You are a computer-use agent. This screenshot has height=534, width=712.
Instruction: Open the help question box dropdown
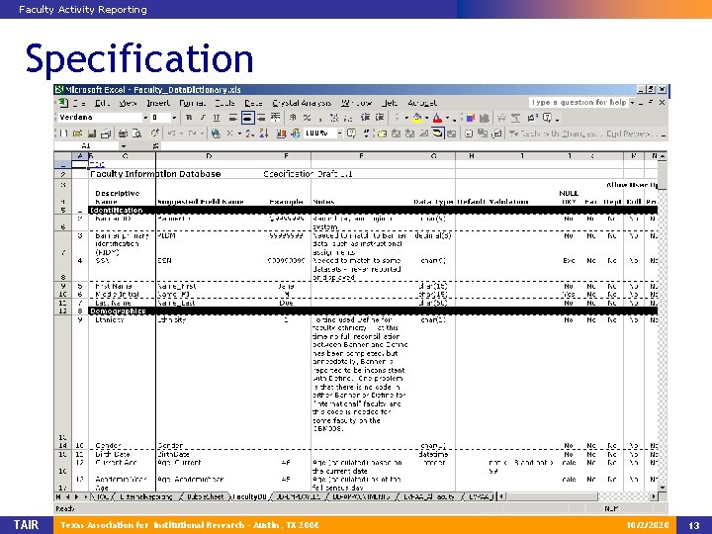(x=632, y=103)
